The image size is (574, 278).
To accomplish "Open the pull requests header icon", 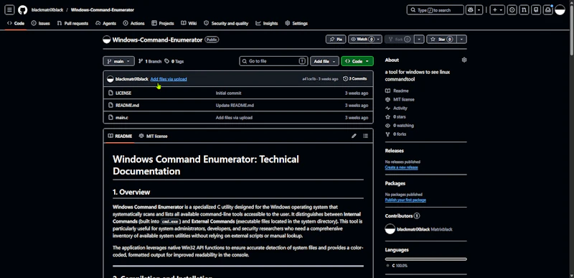I will tap(524, 10).
